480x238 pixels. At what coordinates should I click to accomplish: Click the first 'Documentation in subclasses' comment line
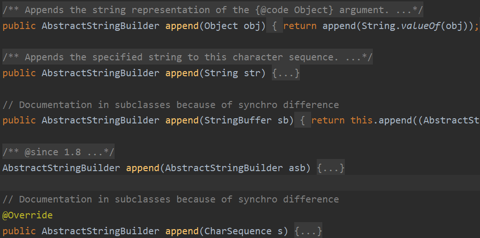(x=170, y=105)
